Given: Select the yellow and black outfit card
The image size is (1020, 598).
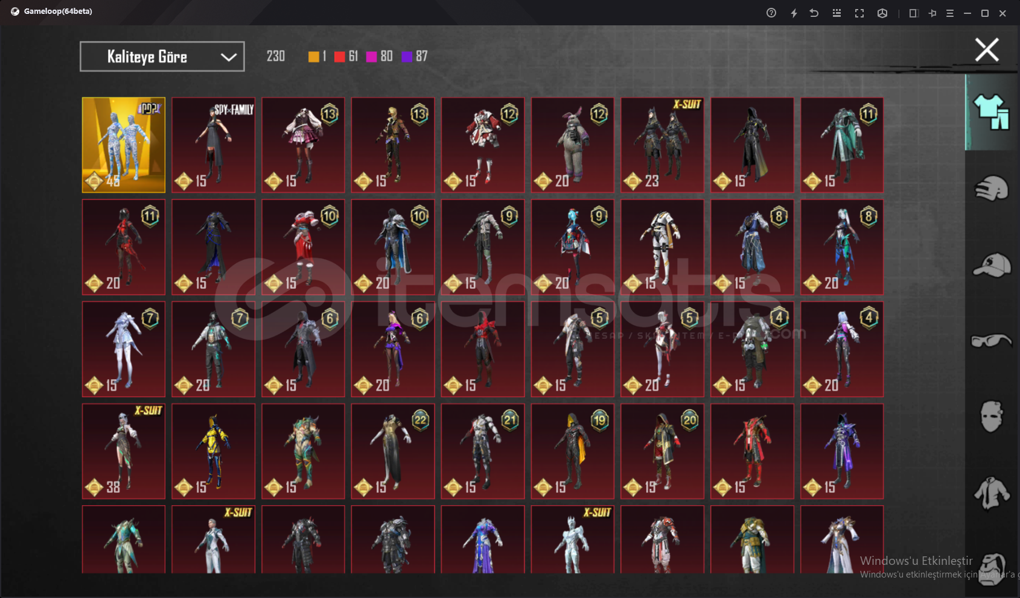Looking at the screenshot, I should pyautogui.click(x=214, y=452).
